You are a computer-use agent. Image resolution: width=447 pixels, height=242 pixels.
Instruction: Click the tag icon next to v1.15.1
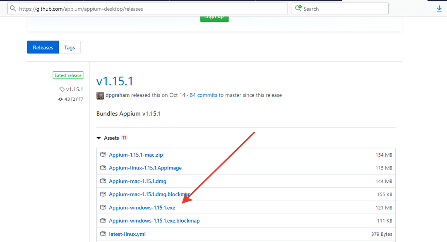coord(62,90)
